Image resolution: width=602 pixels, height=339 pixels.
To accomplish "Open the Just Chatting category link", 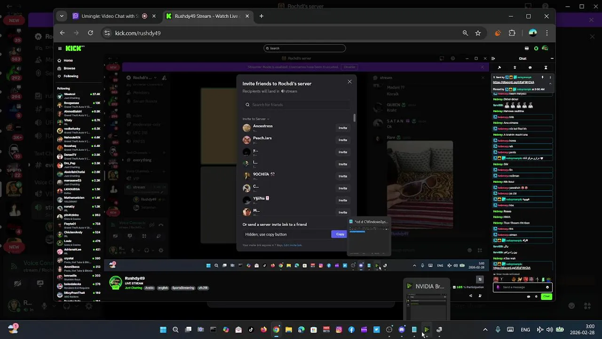I will [x=133, y=288].
